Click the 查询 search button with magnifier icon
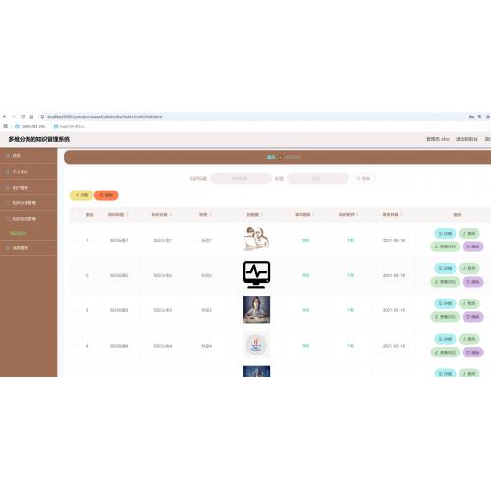This screenshot has height=491, width=491. pyautogui.click(x=363, y=178)
